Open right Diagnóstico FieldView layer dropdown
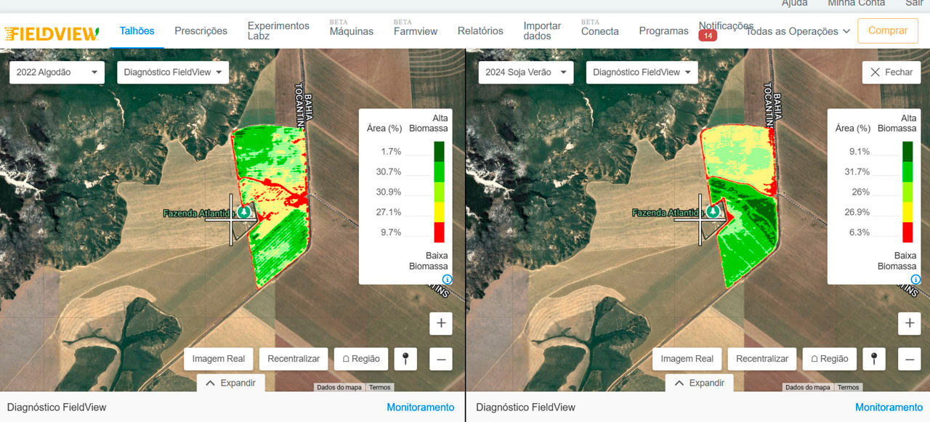 642,72
